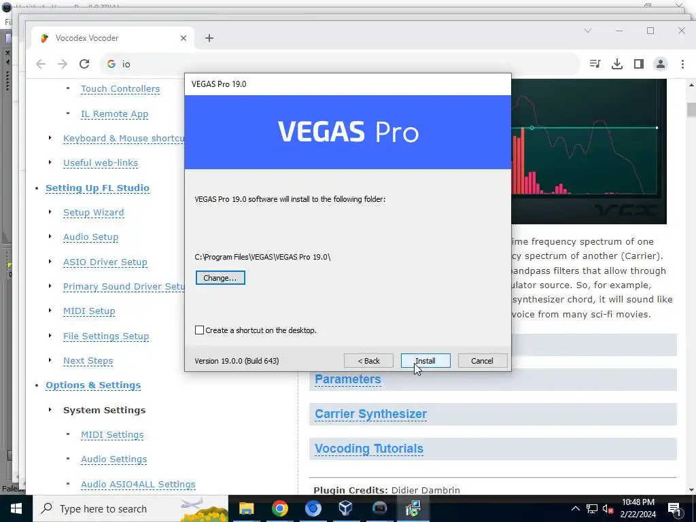Open the Touch Controllers link
Viewport: 696px width, 522px height.
120,89
